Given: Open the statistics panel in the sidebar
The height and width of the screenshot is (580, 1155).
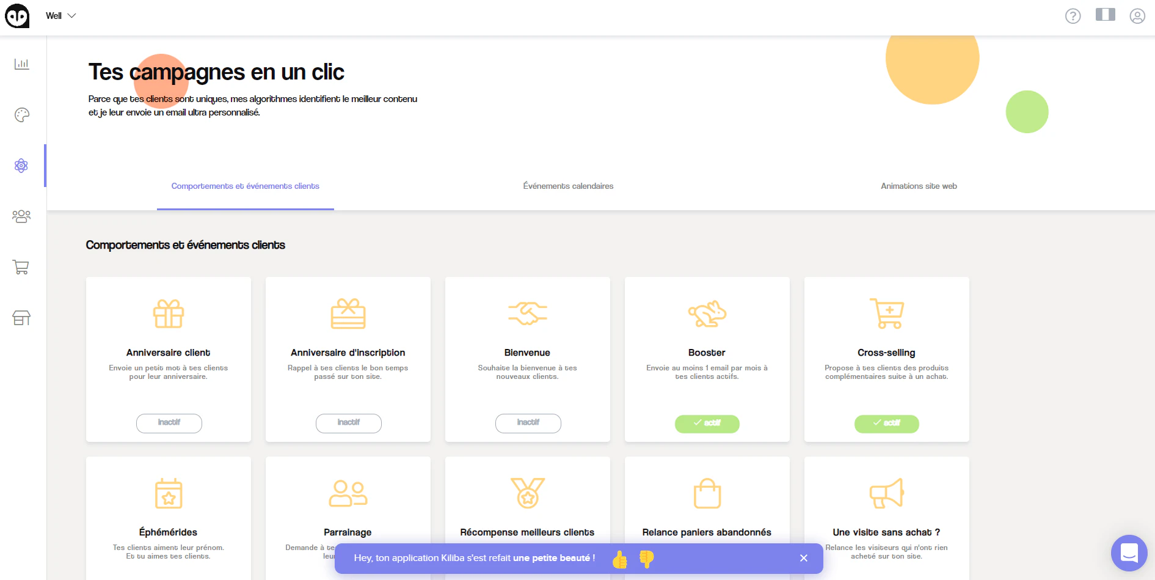Looking at the screenshot, I should 21,64.
